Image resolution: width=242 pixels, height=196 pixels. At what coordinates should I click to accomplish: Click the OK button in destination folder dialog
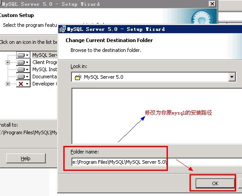(215, 183)
